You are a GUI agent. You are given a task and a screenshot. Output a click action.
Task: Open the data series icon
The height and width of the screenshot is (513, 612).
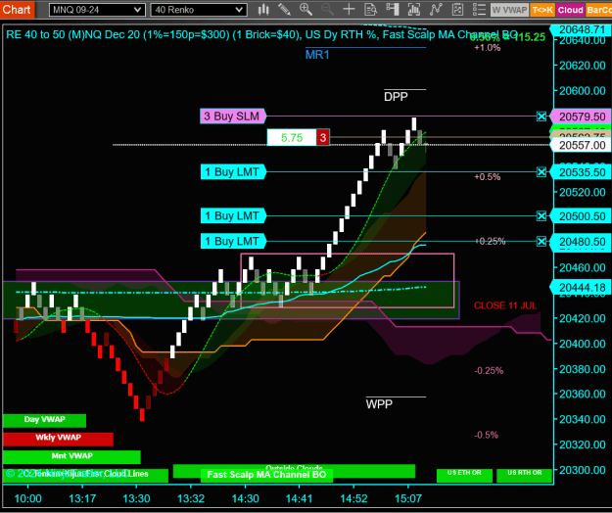click(414, 10)
